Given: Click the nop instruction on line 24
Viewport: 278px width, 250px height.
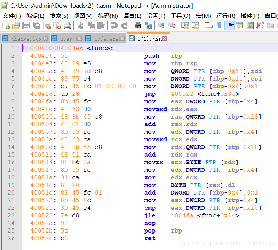Looking at the screenshot, I should (150, 223).
